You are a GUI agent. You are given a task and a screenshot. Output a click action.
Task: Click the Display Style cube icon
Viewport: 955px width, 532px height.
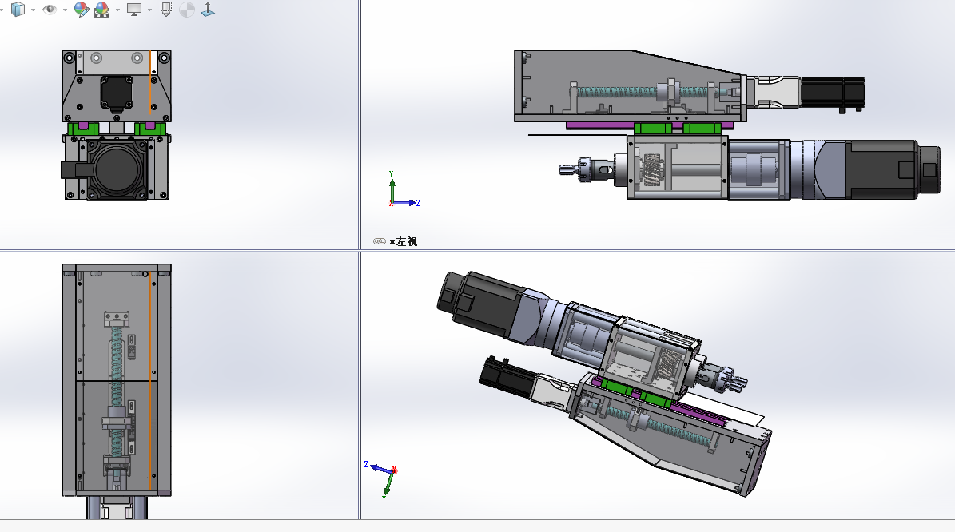click(x=18, y=9)
